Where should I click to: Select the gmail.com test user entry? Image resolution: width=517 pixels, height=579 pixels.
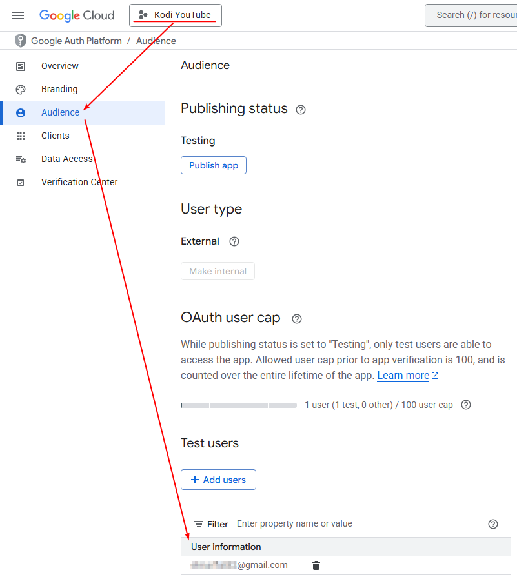[x=239, y=565]
